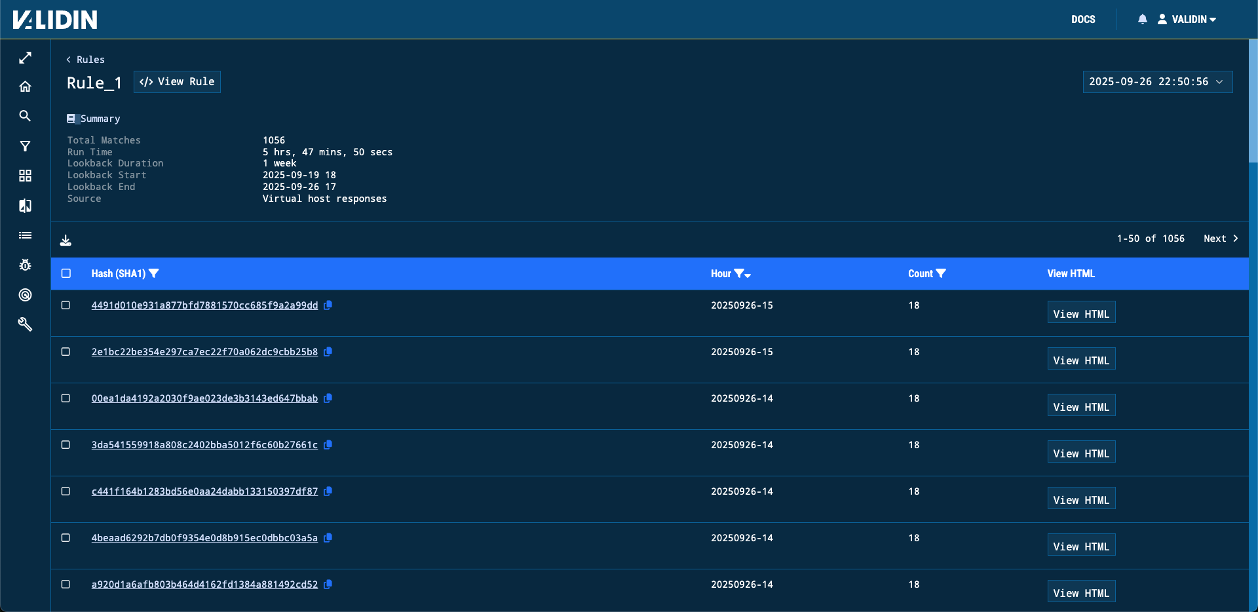Copy hash 4491d010e931... with copy icon
The image size is (1258, 612).
pyautogui.click(x=328, y=305)
